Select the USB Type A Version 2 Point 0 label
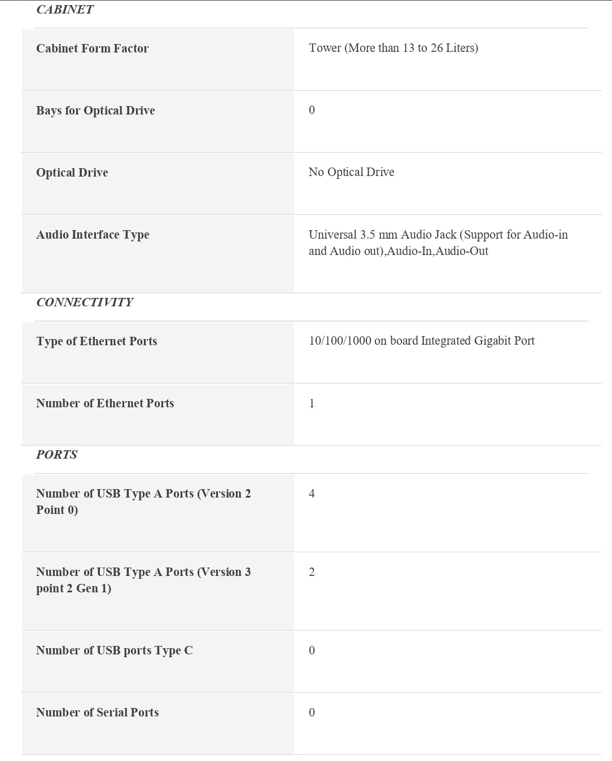 (143, 502)
